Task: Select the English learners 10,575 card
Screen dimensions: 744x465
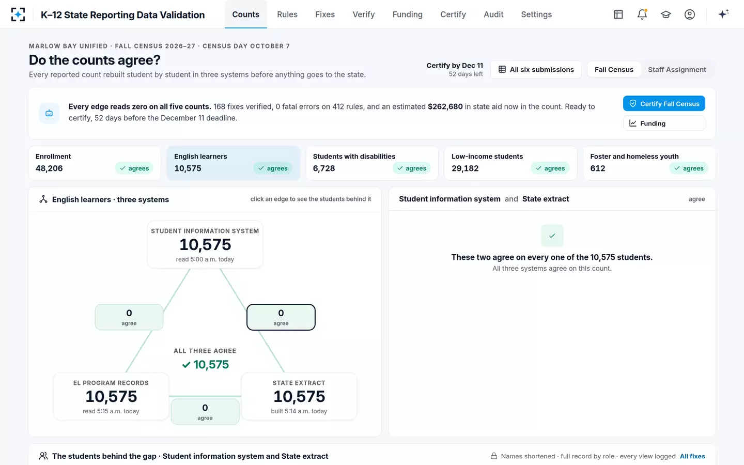Action: [233, 163]
